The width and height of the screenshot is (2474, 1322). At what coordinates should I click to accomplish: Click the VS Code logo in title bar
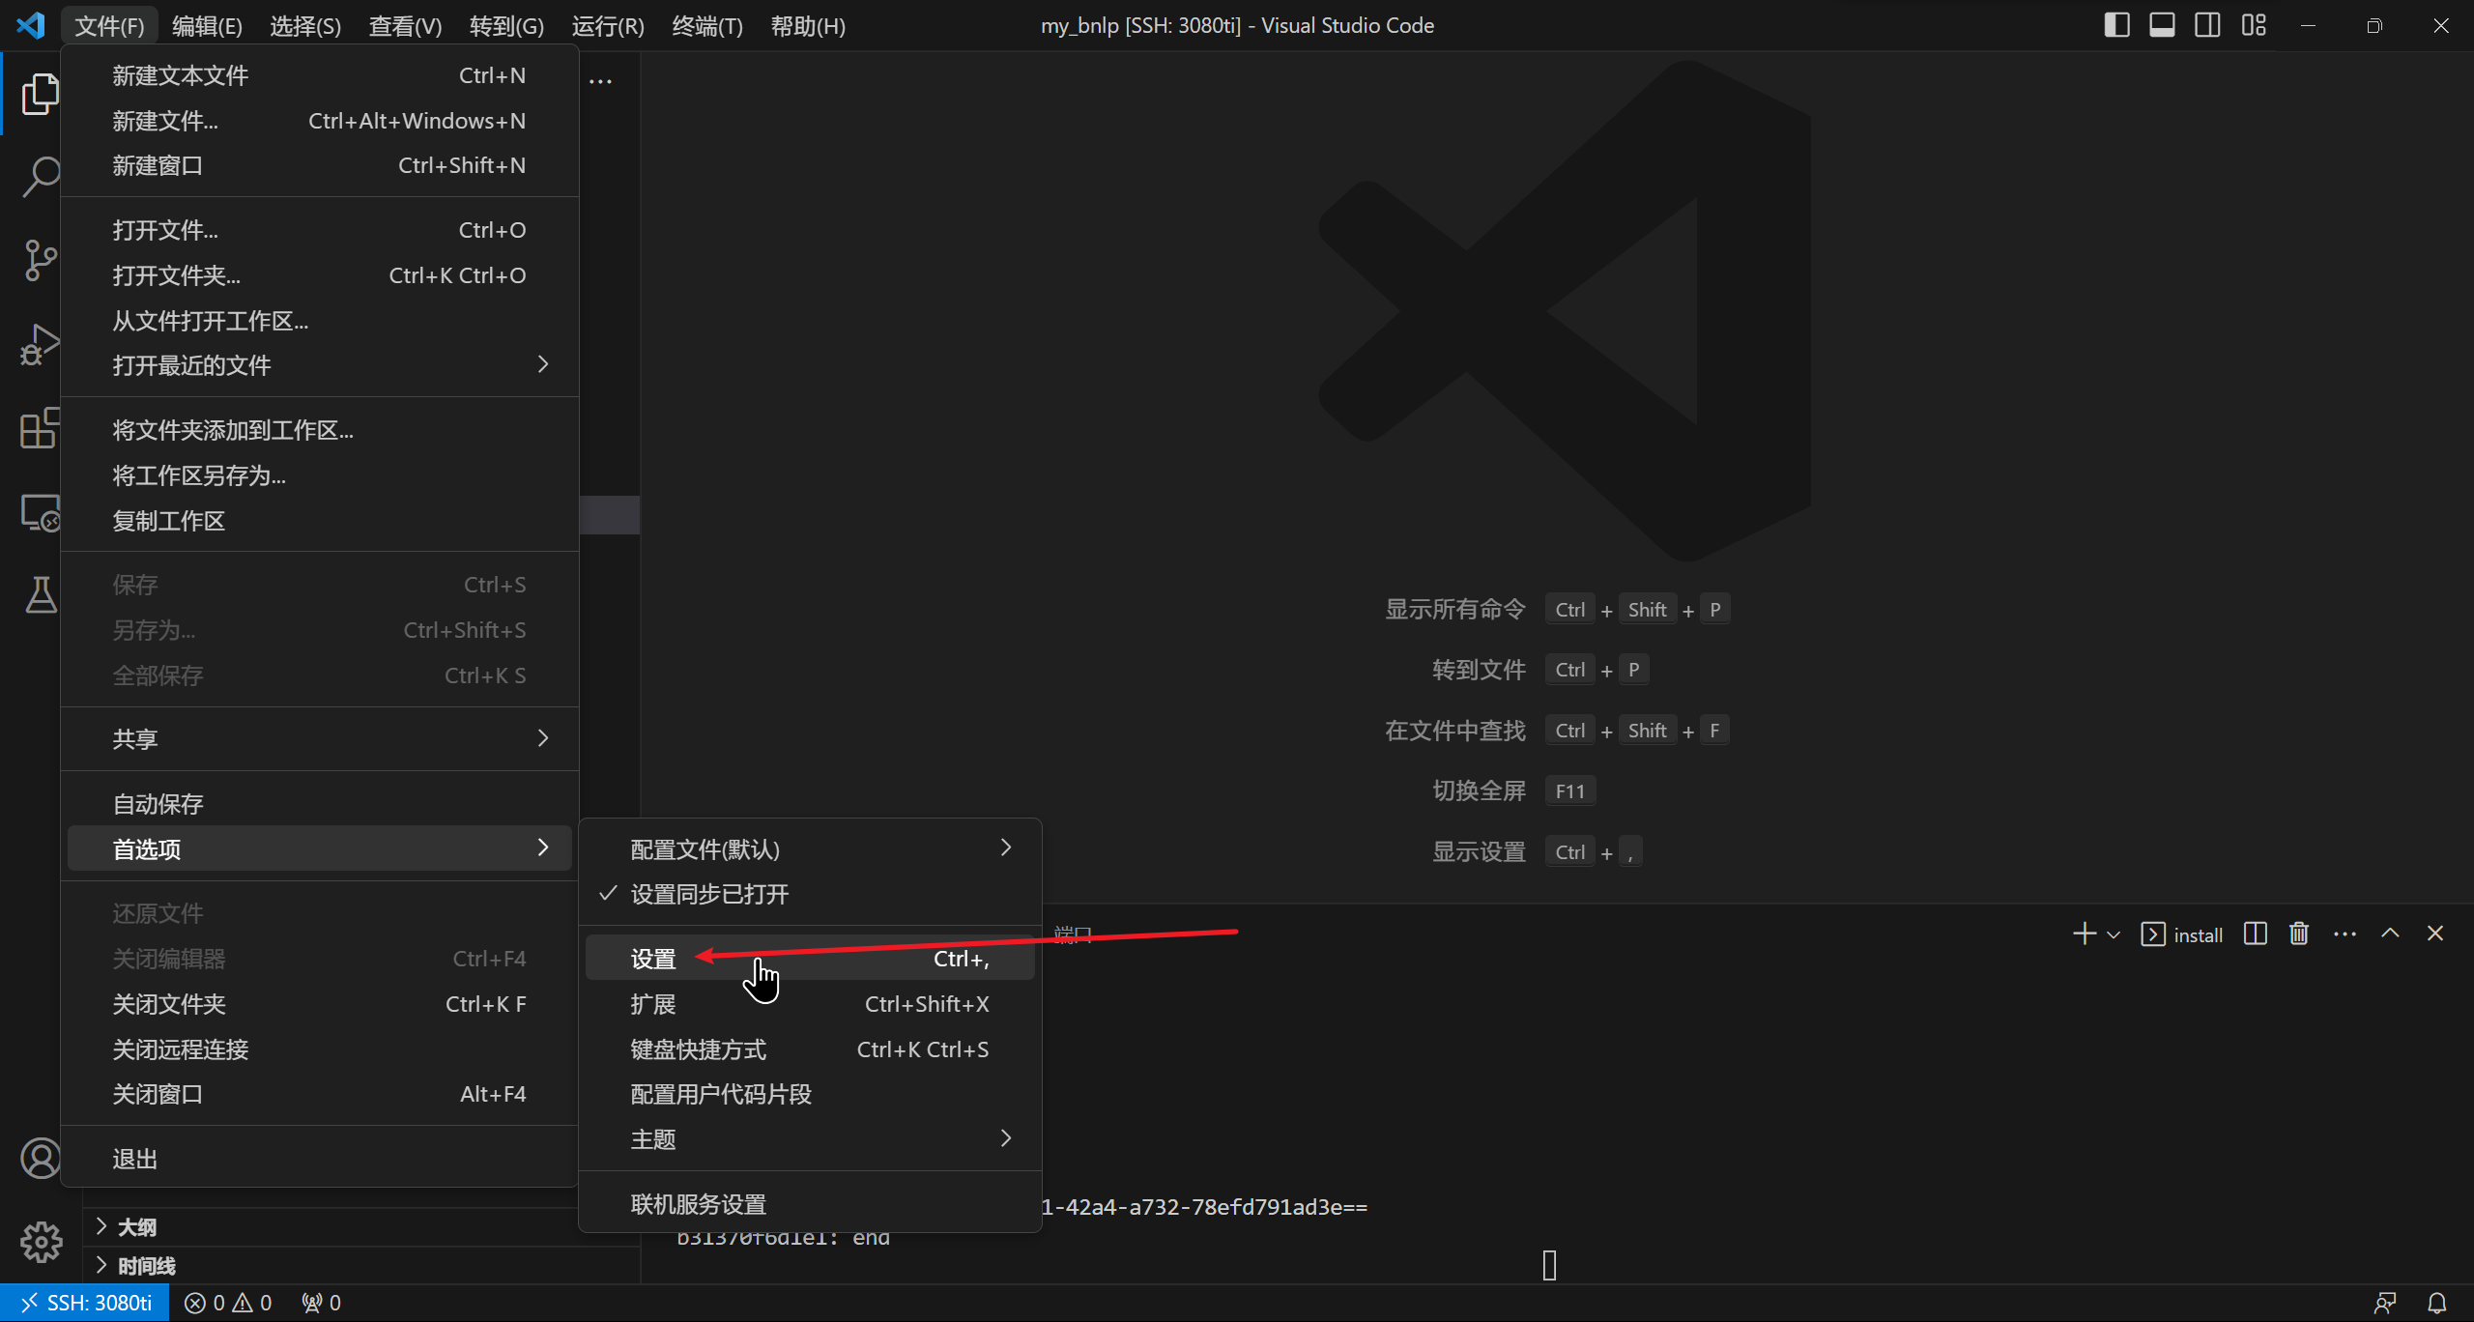click(30, 25)
